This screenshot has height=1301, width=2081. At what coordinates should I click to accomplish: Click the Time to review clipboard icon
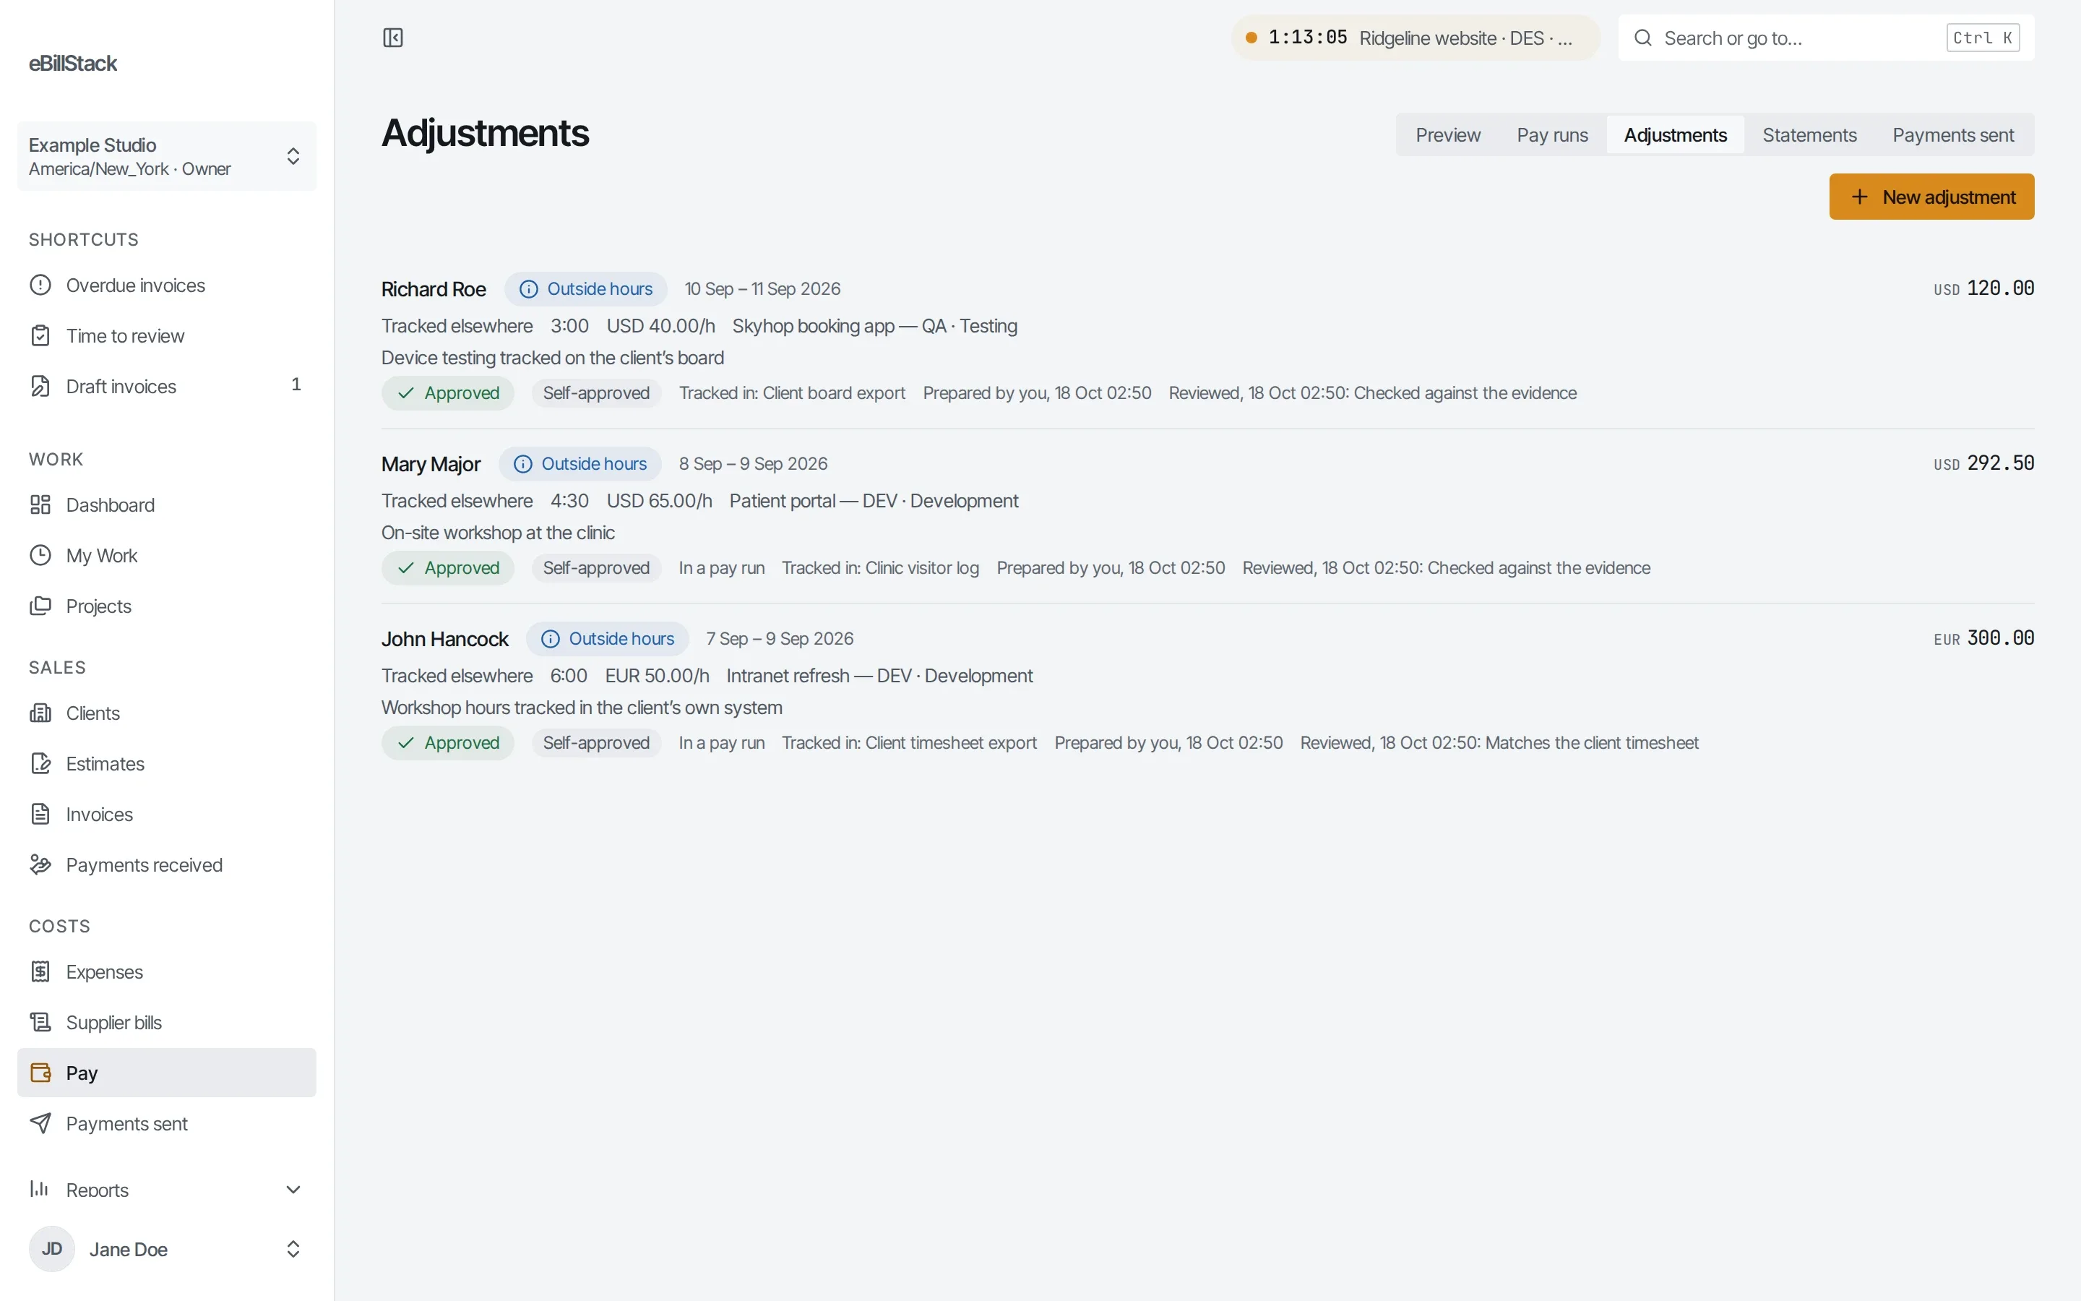pyautogui.click(x=40, y=335)
